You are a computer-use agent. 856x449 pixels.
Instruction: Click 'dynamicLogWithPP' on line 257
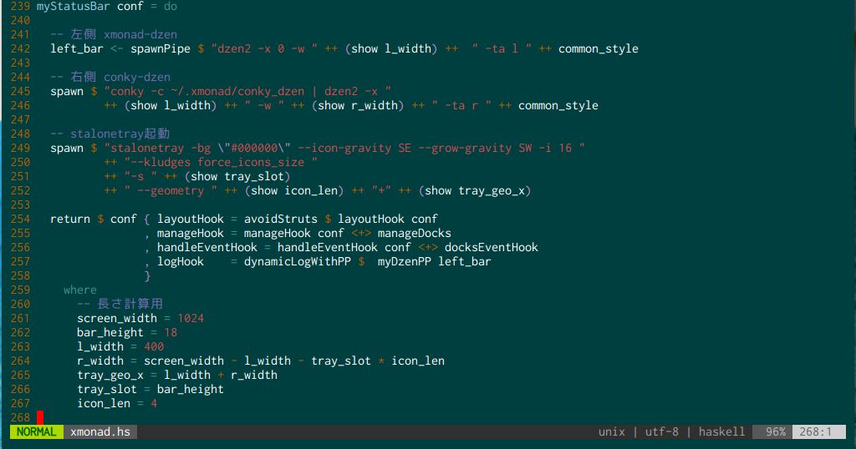(298, 261)
